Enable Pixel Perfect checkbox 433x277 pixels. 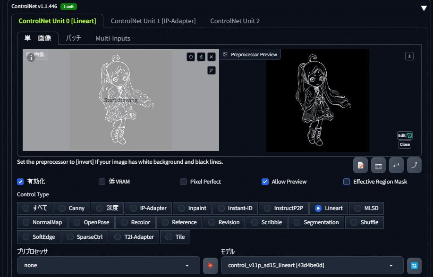(x=183, y=182)
